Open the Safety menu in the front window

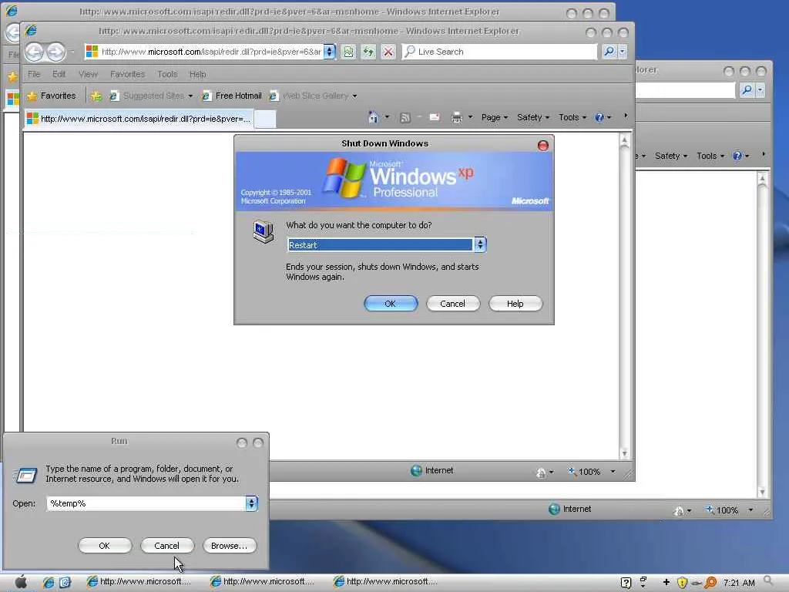pyautogui.click(x=533, y=117)
